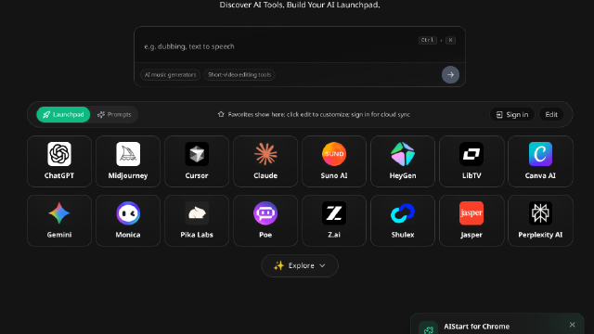This screenshot has height=334, width=594.
Task: Click the AIStart for Chrome title
Action: (476, 326)
